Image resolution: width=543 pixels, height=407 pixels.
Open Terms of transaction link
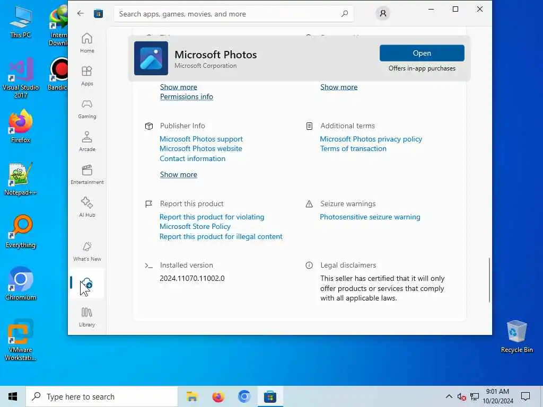(x=353, y=148)
